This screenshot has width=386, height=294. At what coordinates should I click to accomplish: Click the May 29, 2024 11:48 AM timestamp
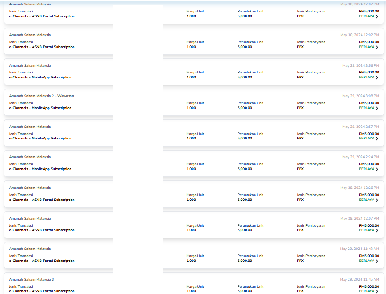click(x=359, y=249)
